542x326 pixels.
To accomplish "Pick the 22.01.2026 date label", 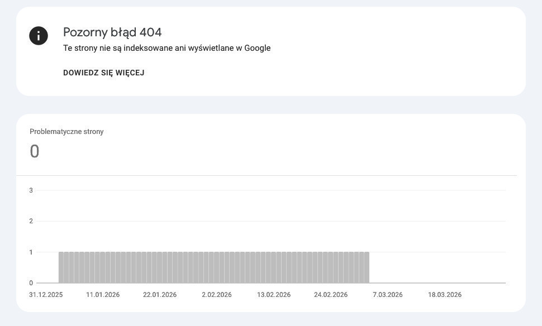I will 160,295.
